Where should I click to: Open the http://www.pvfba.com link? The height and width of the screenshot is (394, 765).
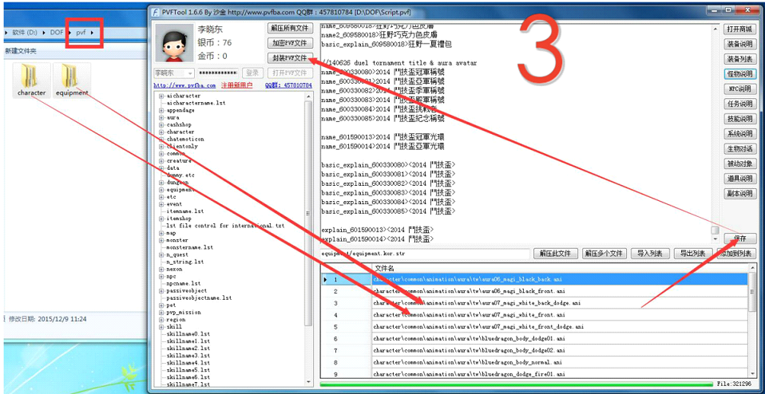184,85
